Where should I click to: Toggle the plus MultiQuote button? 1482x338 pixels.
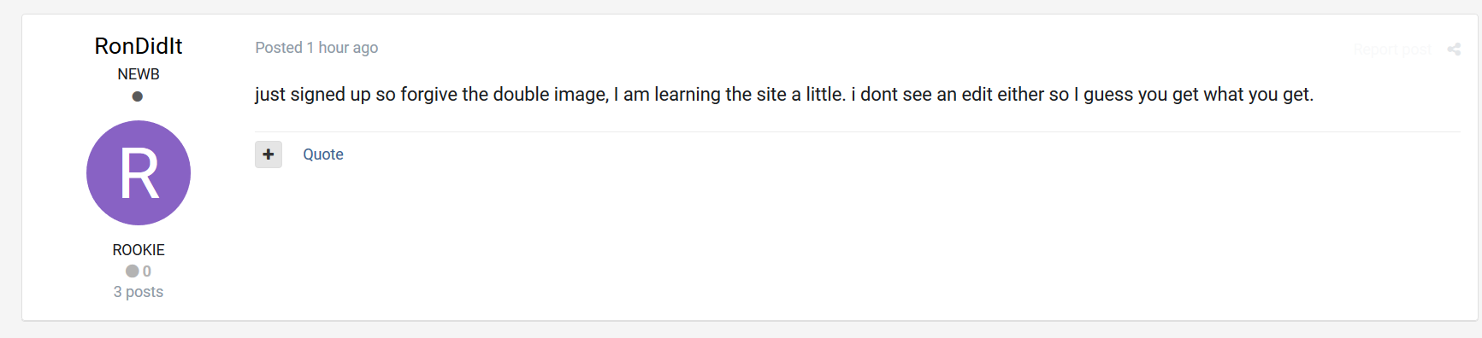(269, 154)
